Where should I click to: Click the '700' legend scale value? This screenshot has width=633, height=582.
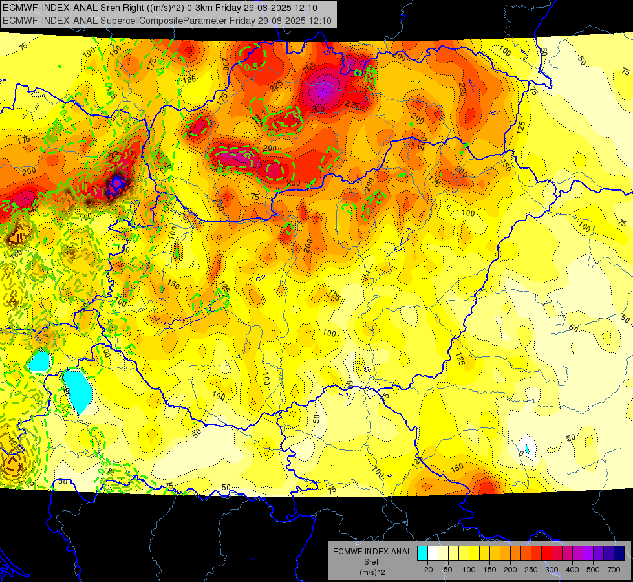click(x=614, y=570)
